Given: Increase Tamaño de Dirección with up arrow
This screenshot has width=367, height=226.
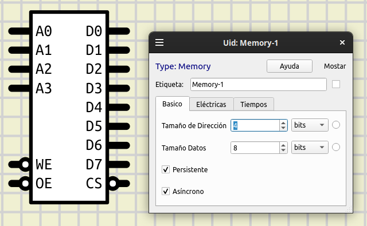Looking at the screenshot, I should point(283,123).
